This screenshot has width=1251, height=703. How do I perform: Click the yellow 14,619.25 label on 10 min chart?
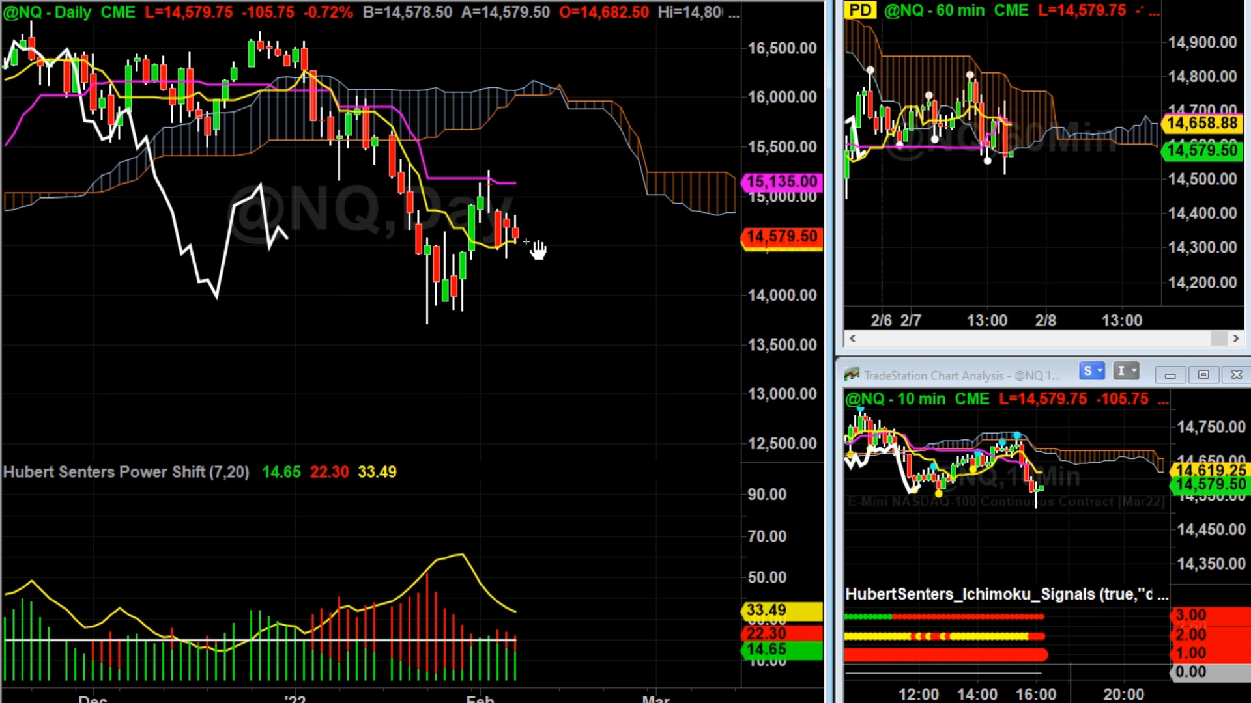click(x=1211, y=470)
